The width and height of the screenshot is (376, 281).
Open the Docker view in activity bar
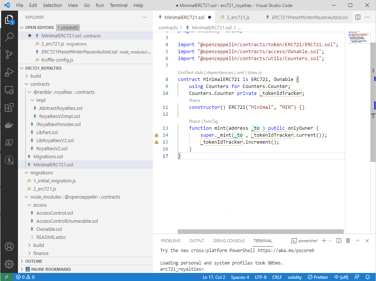[9, 125]
